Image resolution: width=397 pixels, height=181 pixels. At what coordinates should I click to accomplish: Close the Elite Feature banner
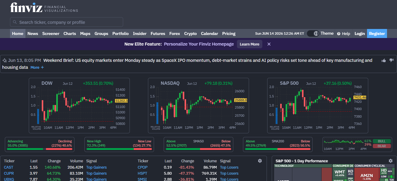269,44
